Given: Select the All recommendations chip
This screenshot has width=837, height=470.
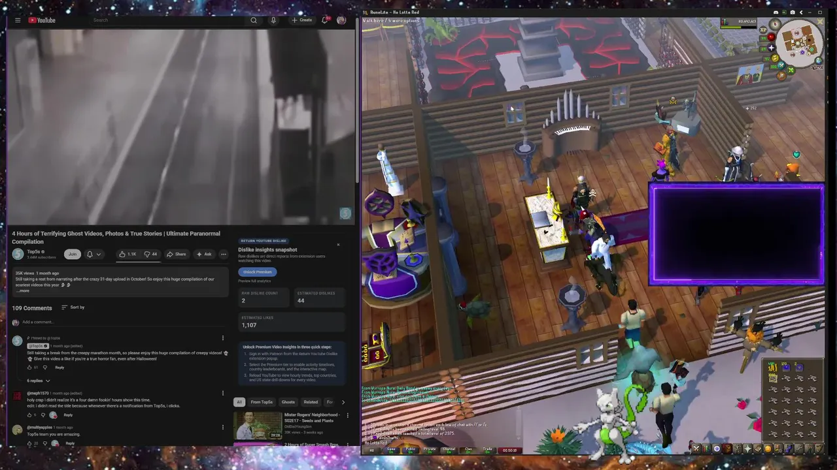Looking at the screenshot, I should pyautogui.click(x=239, y=402).
